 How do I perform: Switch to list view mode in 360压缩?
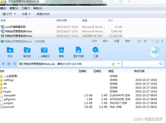[x=14, y=64]
